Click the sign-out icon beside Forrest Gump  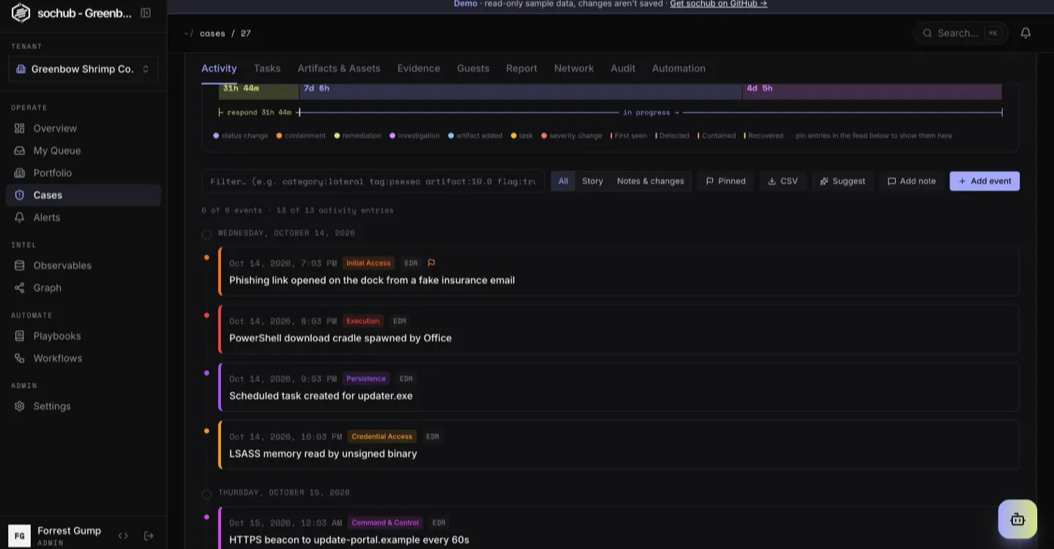(149, 536)
